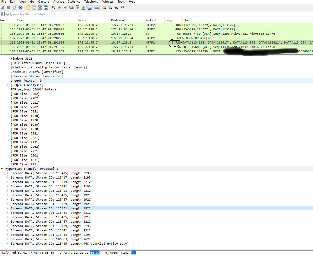Viewport: 313px width, 256px height.
Task: Collapse the HyperText Transfer Protocol 2 section
Action: tap(2, 169)
